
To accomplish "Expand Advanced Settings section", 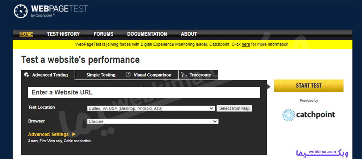I will tap(52, 134).
